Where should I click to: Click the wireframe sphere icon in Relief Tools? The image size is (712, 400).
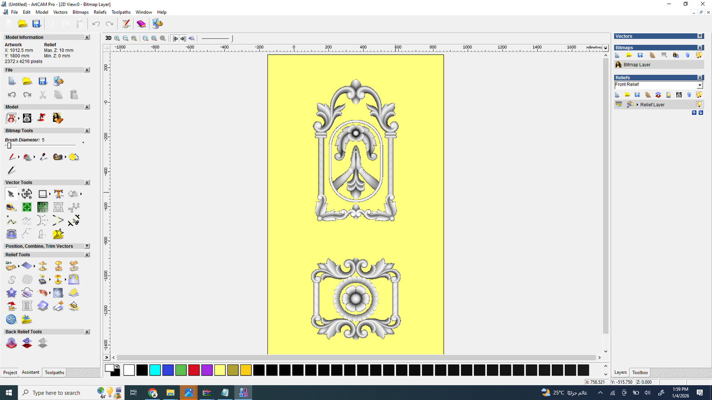tap(11, 320)
